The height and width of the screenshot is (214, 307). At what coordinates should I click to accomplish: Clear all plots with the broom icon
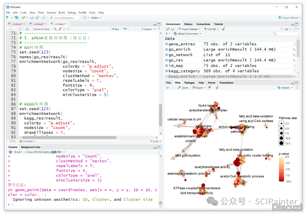tap(217, 88)
